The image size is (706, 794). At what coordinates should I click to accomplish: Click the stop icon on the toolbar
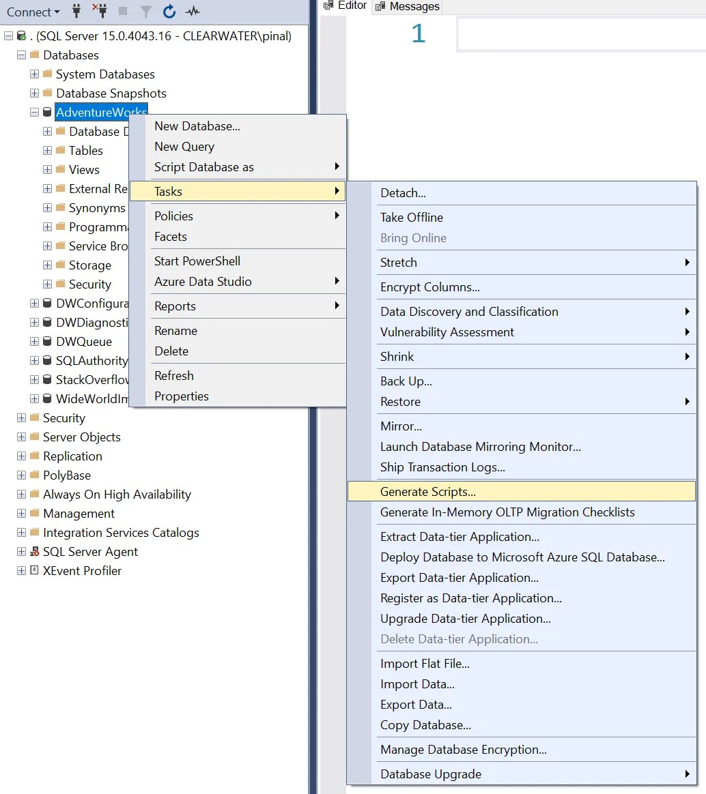pos(124,12)
